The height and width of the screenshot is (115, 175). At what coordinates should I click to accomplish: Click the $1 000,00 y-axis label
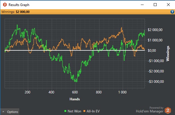(x=155, y=40)
